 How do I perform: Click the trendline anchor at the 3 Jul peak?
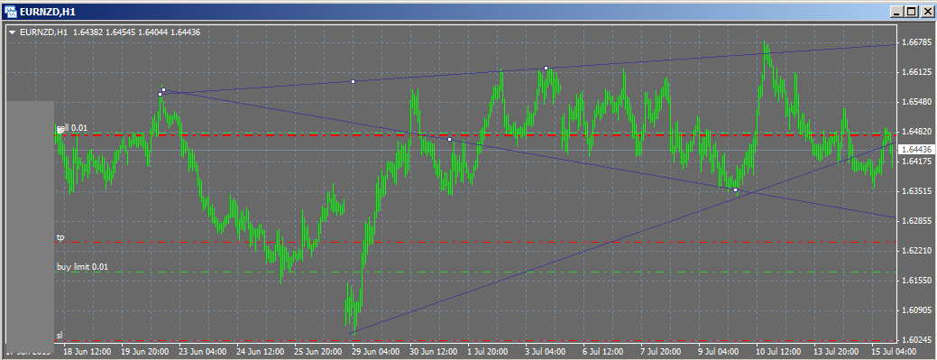547,69
